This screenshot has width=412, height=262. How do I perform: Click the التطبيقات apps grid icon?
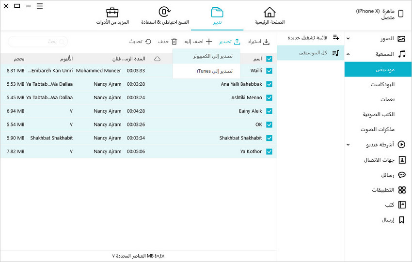point(402,190)
